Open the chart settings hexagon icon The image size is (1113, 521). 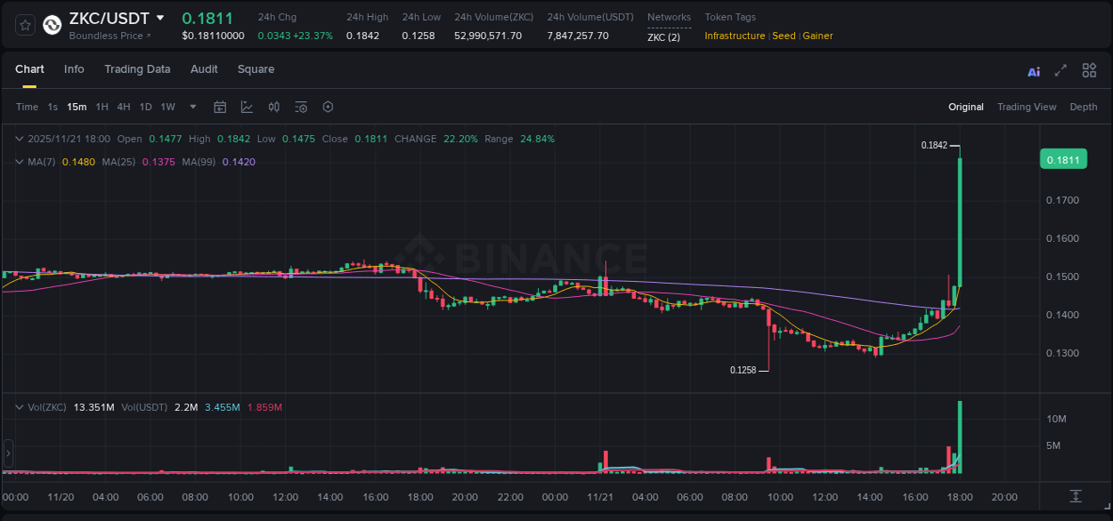pyautogui.click(x=328, y=107)
